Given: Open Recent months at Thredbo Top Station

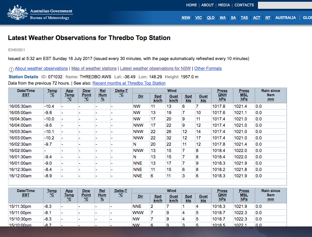Looking at the screenshot, I should point(129,83).
